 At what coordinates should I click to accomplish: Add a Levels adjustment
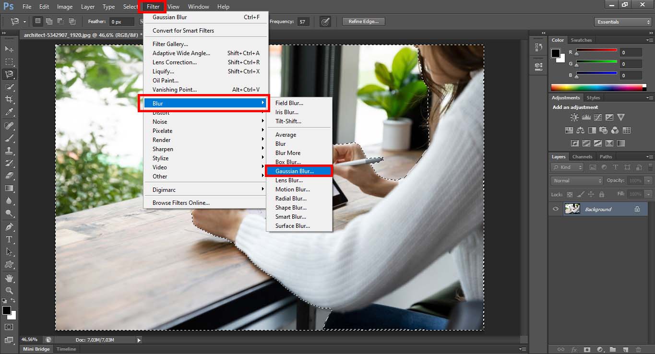click(x=586, y=117)
